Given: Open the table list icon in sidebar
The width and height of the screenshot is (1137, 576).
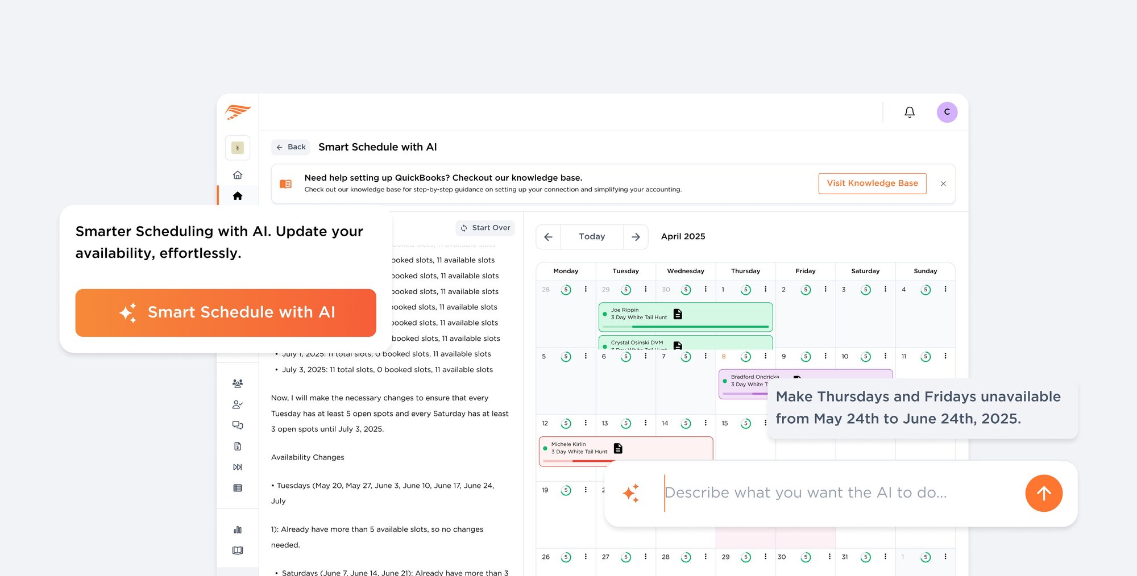Looking at the screenshot, I should (238, 488).
